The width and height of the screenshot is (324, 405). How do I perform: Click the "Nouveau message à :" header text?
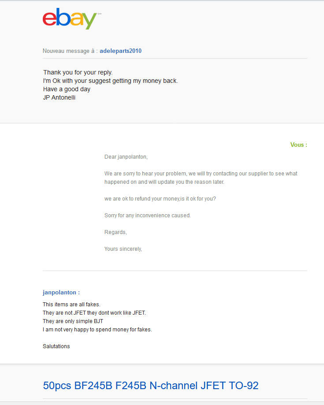click(70, 51)
